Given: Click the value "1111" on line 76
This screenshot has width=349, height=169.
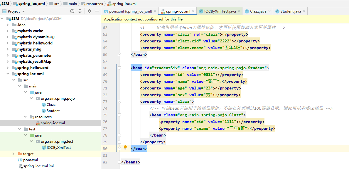Looking at the screenshot, I should (x=230, y=122).
